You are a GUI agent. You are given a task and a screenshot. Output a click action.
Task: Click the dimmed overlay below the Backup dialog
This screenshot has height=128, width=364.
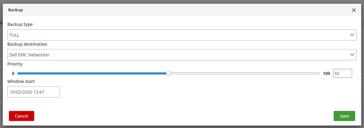pyautogui.click(x=182, y=127)
